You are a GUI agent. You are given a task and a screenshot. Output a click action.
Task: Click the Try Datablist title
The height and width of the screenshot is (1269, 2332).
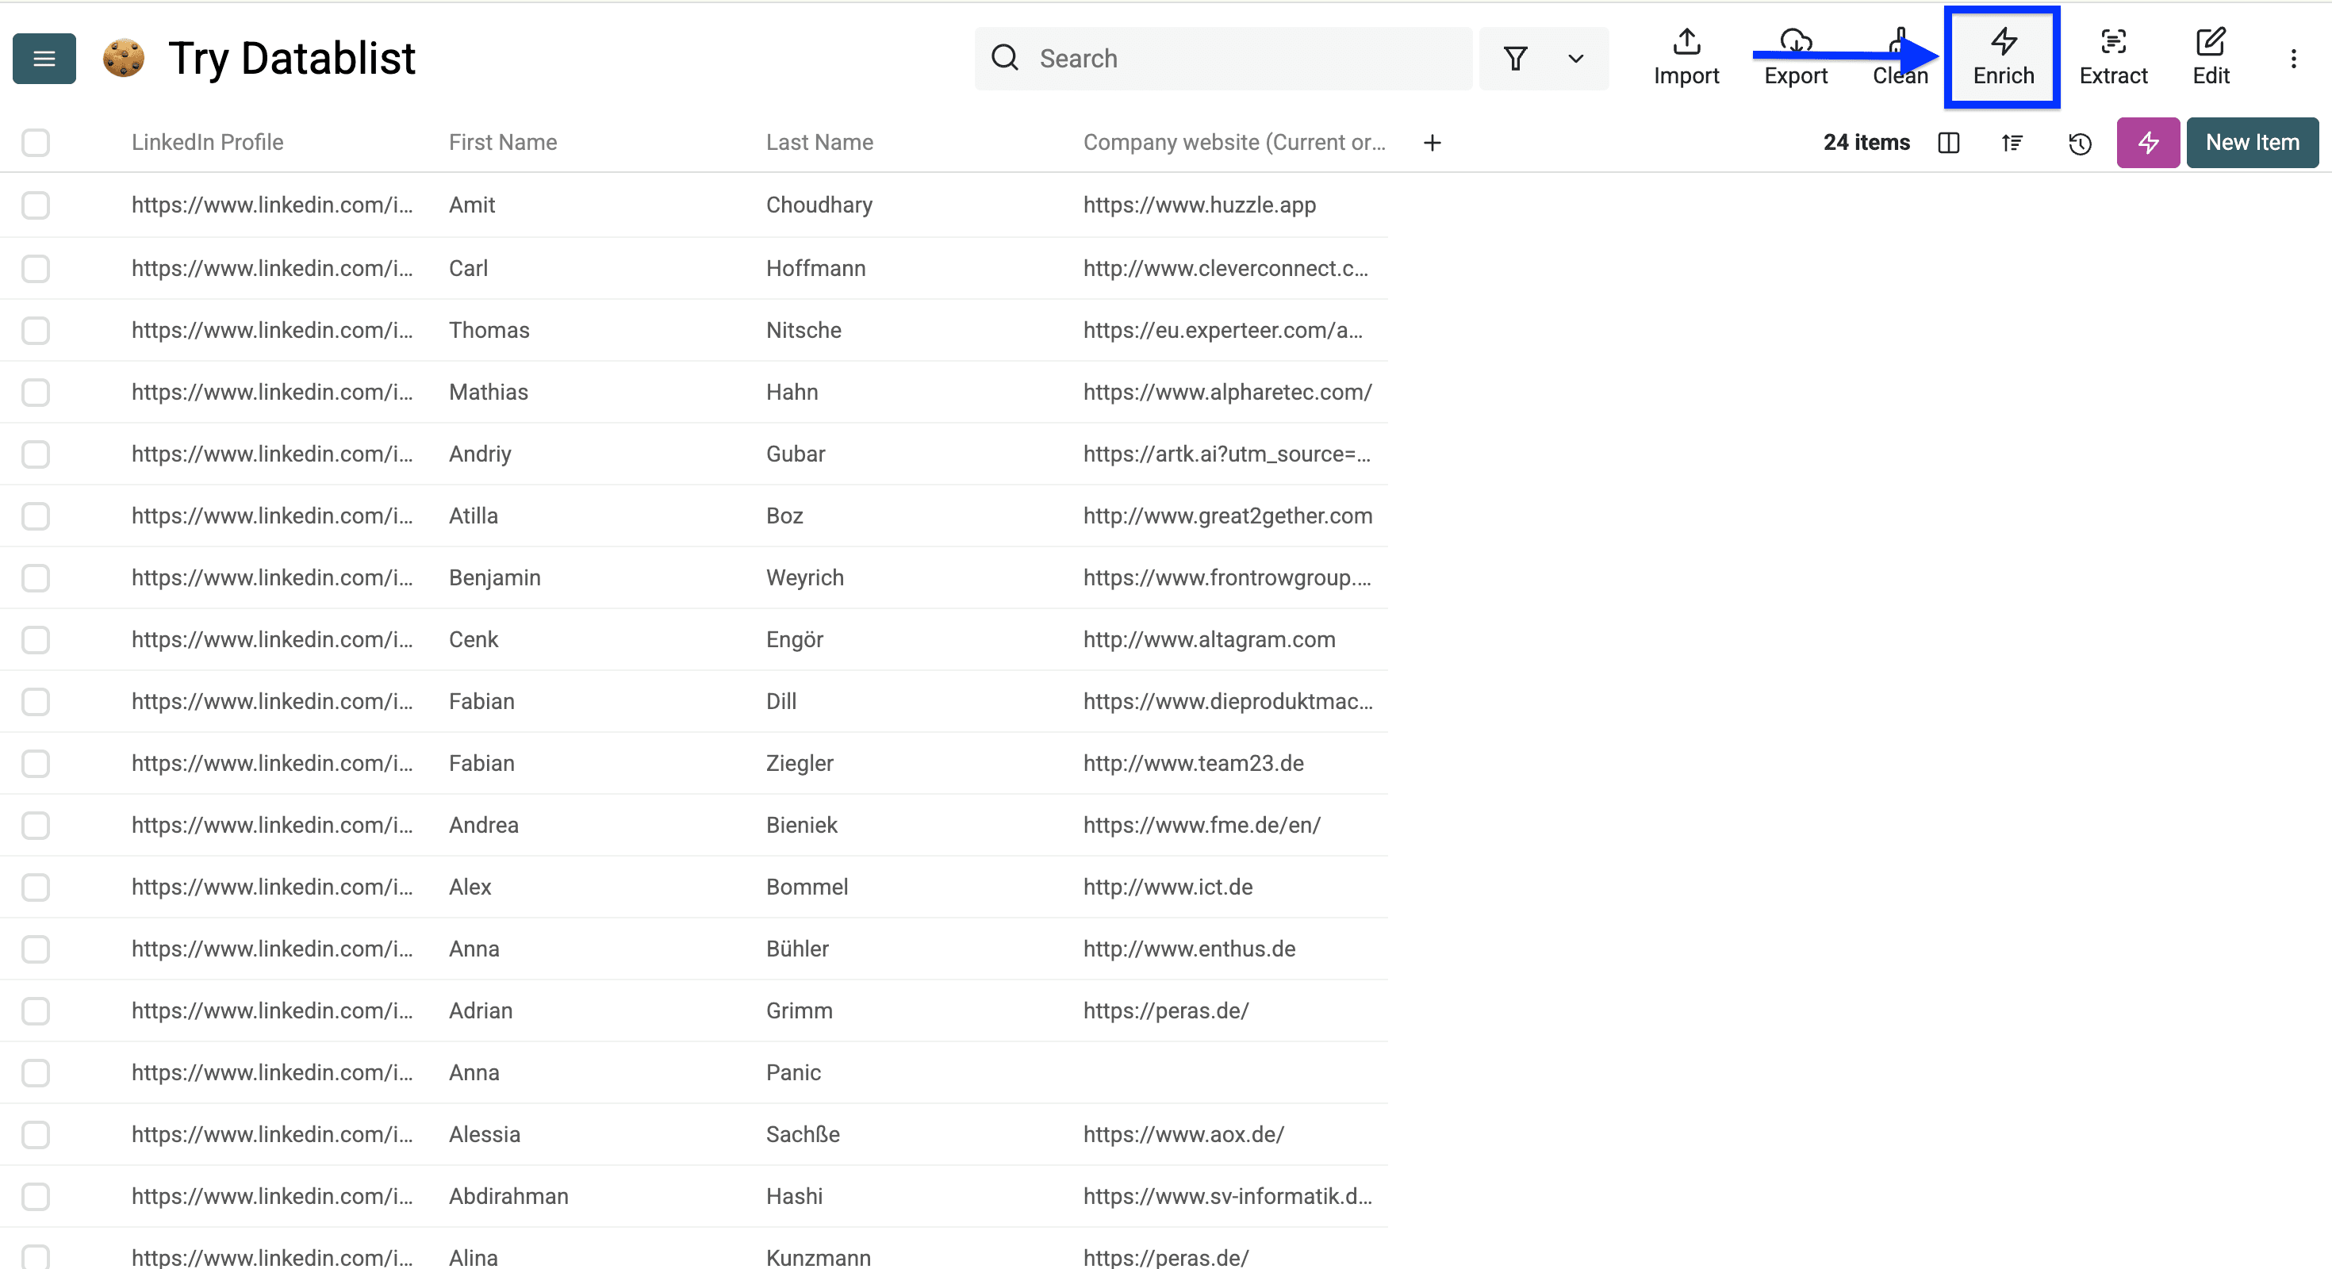point(292,57)
